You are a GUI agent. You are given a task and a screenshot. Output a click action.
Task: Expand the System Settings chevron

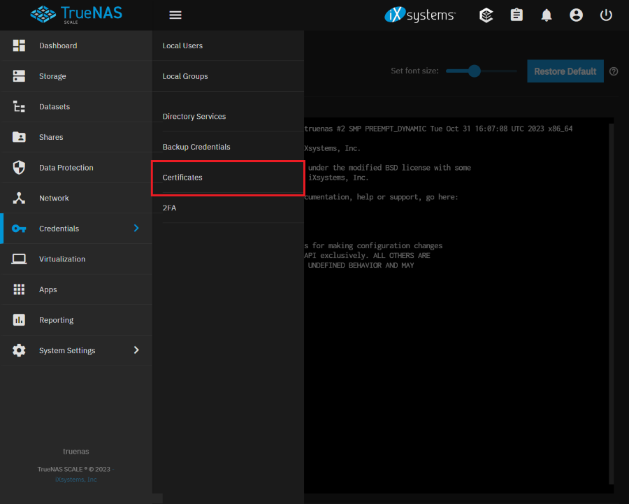(136, 350)
